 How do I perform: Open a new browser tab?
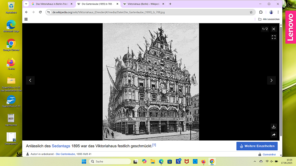170,4
